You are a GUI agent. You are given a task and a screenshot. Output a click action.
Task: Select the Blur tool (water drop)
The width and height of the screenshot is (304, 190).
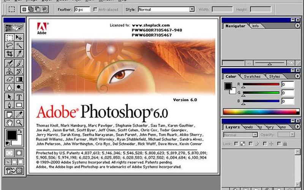point(9,87)
